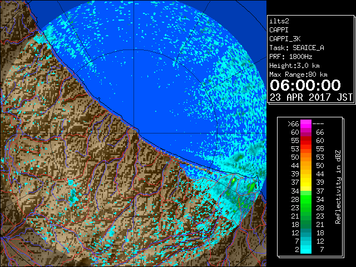Click the yellow high-reflectivity echo on the map
This screenshot has width=356, height=267.
234,180
